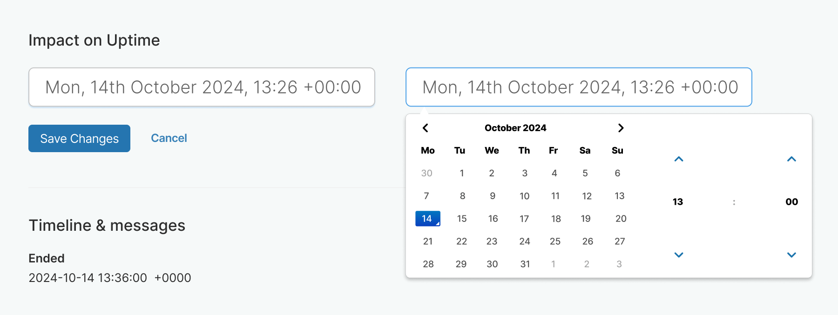Decrement the minutes with down chevron

click(791, 255)
